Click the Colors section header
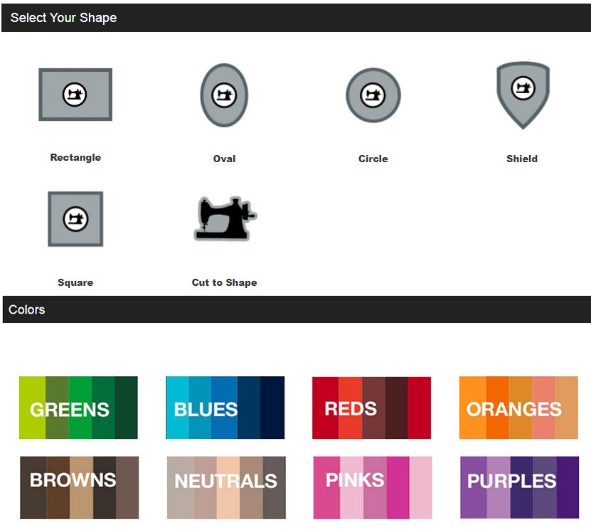591x532 pixels. click(x=27, y=309)
